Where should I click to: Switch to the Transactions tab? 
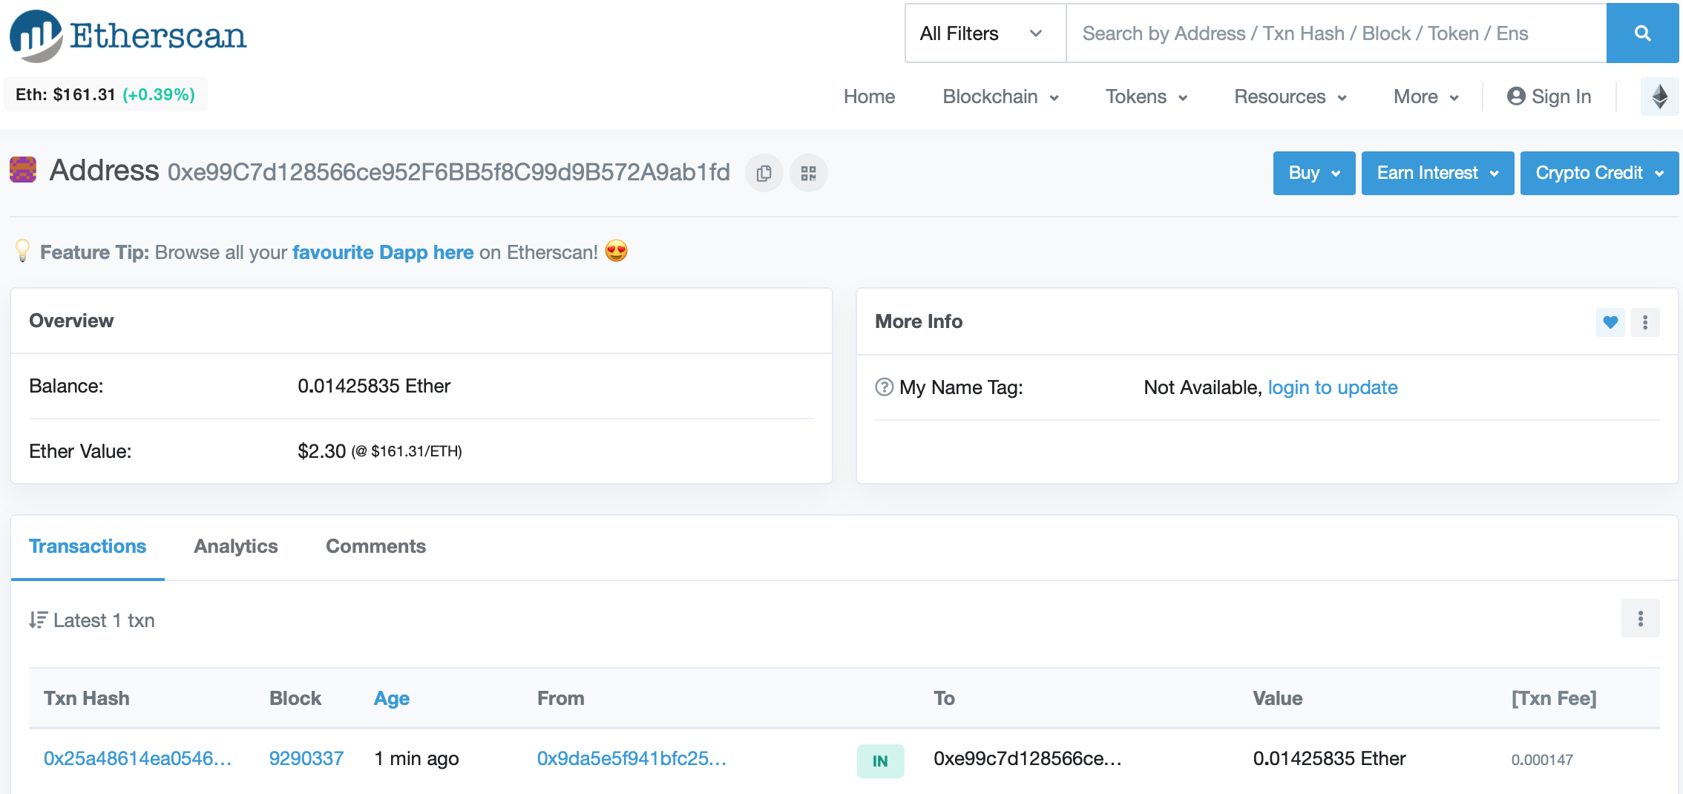pos(88,547)
